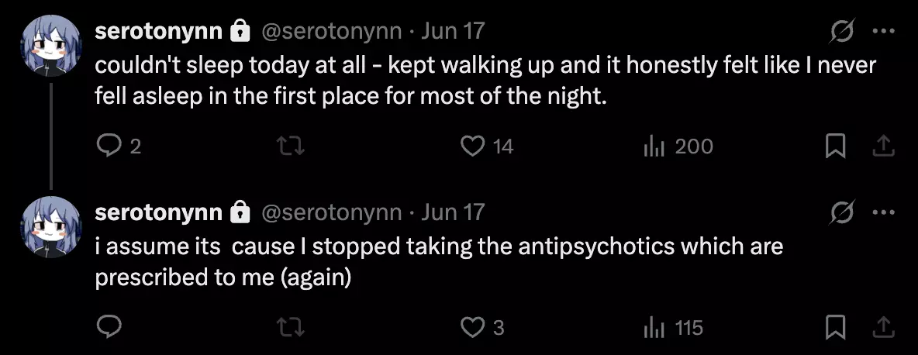
Task: Click serotonynn display name on second tweet
Action: [159, 212]
